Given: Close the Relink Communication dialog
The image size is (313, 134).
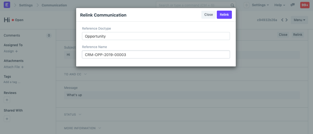Looking at the screenshot, I should point(208,15).
